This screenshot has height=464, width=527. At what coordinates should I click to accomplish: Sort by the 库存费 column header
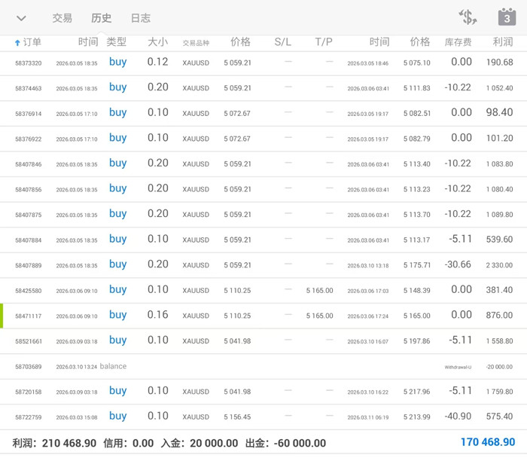[458, 43]
